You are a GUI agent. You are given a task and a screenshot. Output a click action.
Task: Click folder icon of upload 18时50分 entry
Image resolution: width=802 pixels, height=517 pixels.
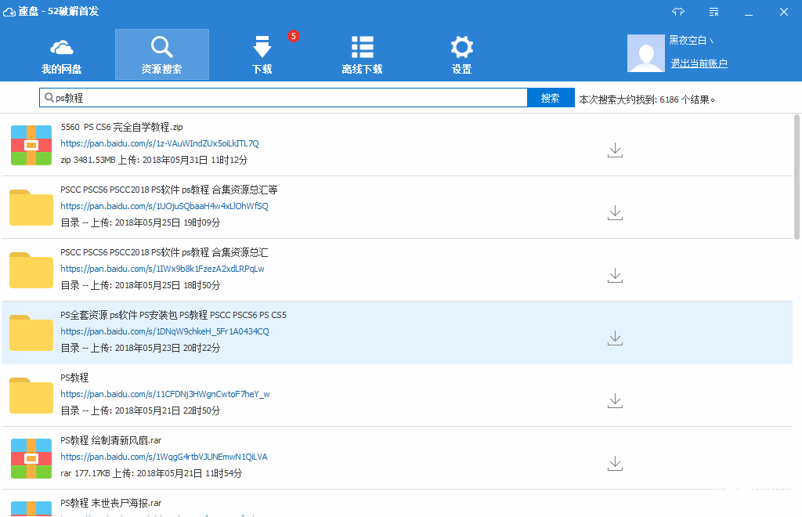(31, 270)
